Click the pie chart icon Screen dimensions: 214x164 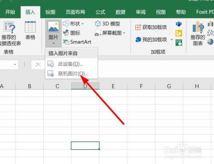pyautogui.click(x=211, y=42)
